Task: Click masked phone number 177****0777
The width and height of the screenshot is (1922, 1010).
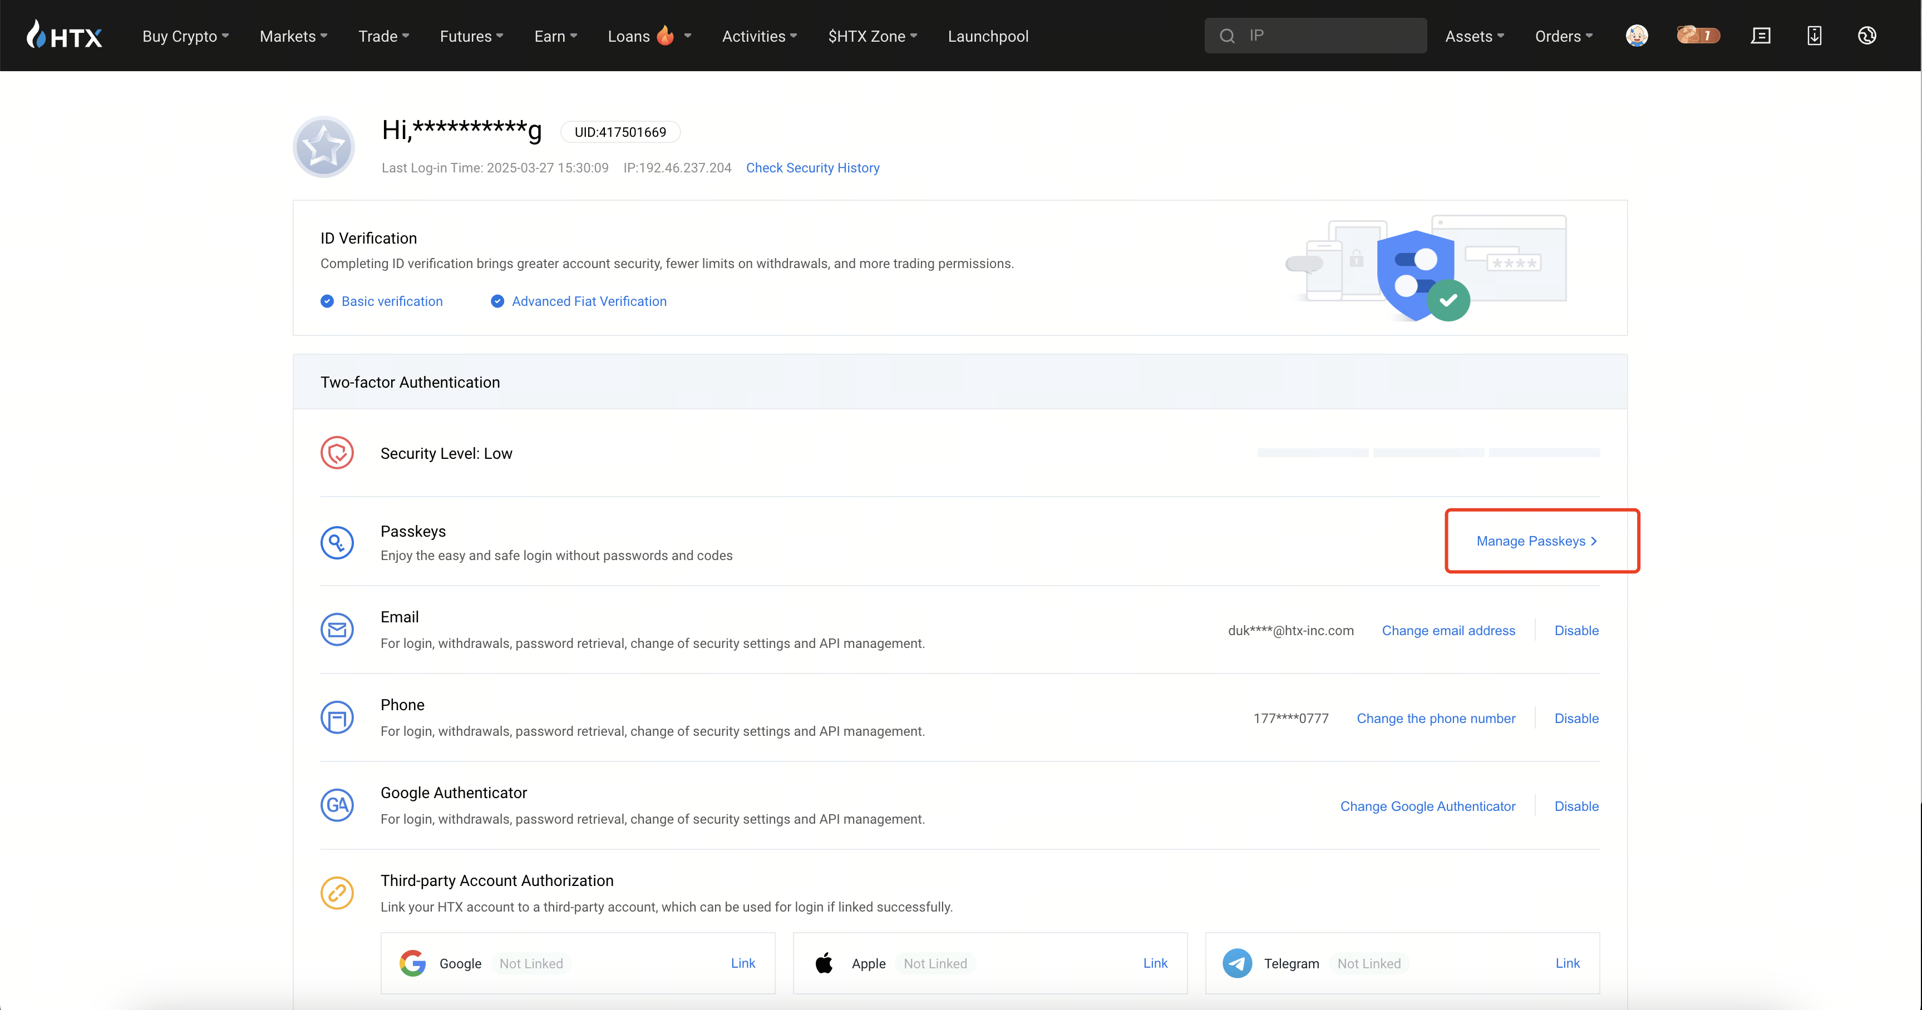Action: pyautogui.click(x=1290, y=719)
